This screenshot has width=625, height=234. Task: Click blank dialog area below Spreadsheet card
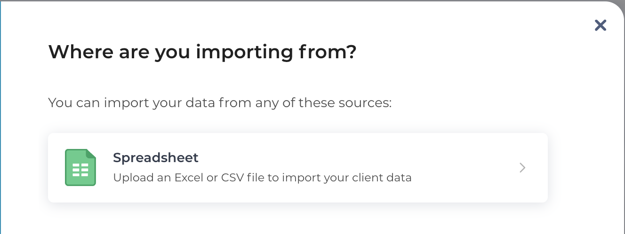click(x=298, y=219)
